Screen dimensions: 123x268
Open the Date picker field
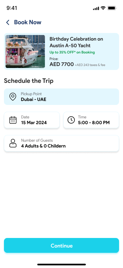click(32, 120)
